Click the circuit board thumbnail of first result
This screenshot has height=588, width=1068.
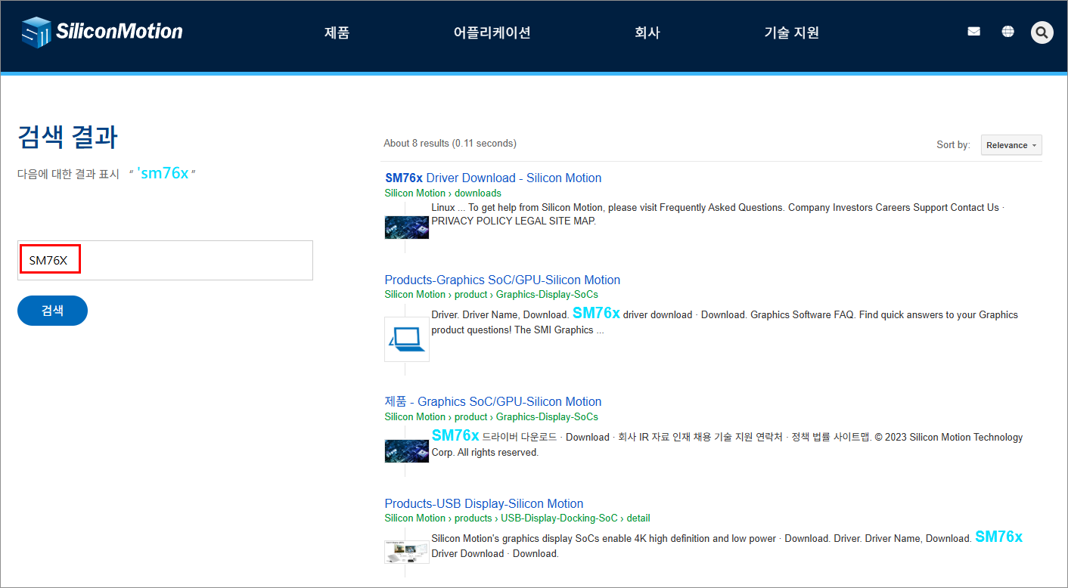click(406, 227)
